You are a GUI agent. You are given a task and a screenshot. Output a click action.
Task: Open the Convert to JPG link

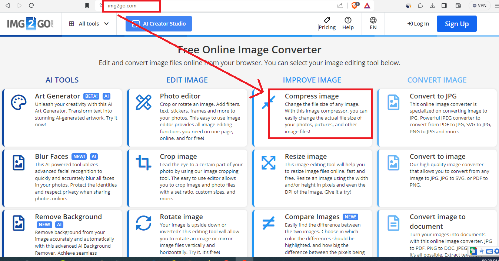tap(433, 96)
